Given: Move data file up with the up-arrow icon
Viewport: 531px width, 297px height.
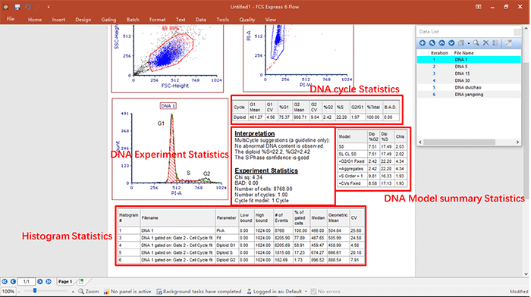Looking at the screenshot, I should pyautogui.click(x=442, y=43).
